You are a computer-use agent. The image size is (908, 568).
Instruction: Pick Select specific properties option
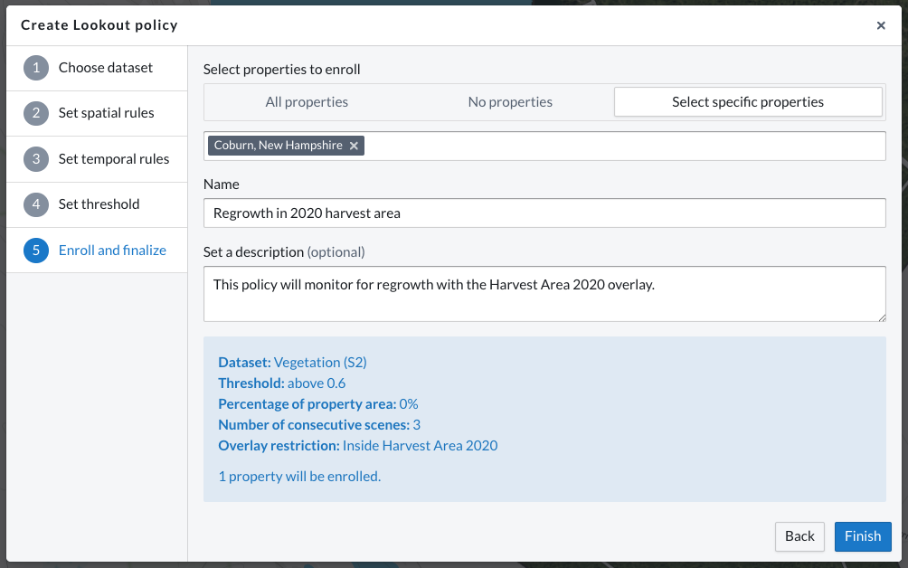pos(748,102)
